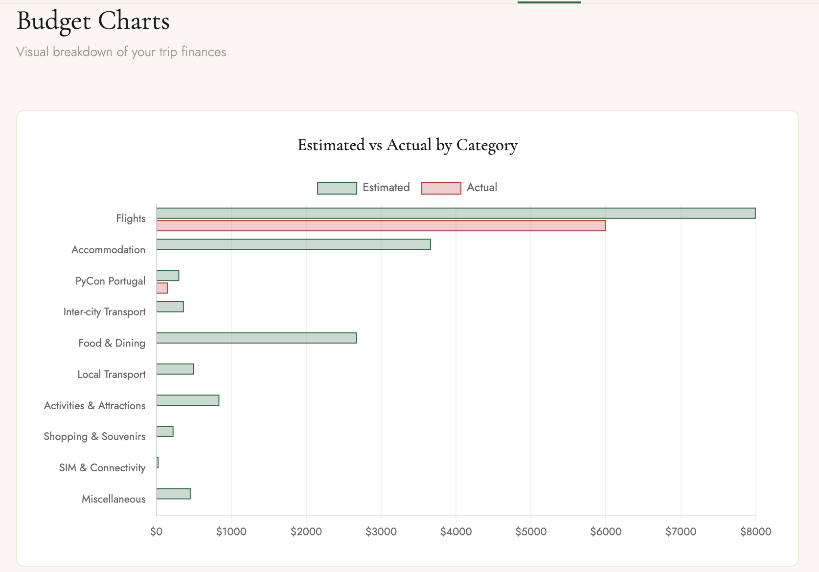This screenshot has width=819, height=572.
Task: Click the tiny SIM & Connectivity bar
Action: click(x=158, y=462)
